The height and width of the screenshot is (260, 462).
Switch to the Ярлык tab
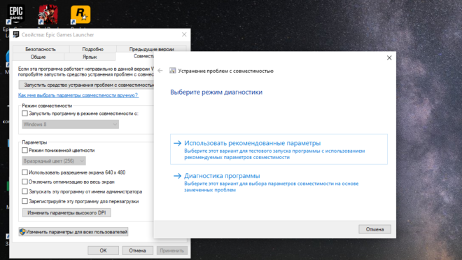click(90, 57)
